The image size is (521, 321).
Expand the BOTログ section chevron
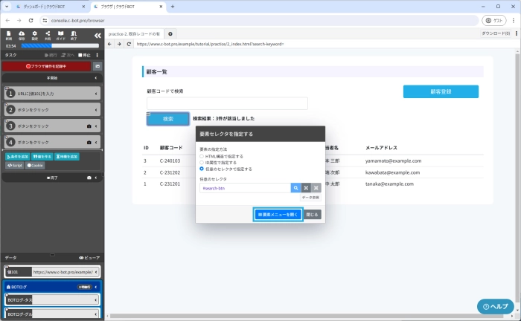[x=96, y=286]
